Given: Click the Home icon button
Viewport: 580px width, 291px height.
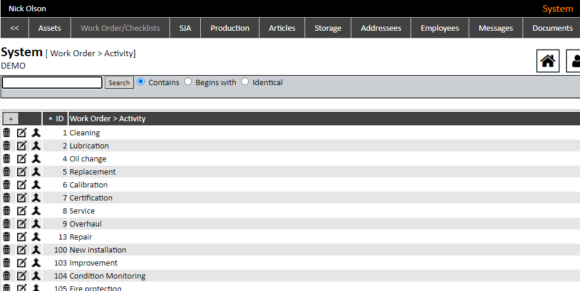Looking at the screenshot, I should point(548,61).
